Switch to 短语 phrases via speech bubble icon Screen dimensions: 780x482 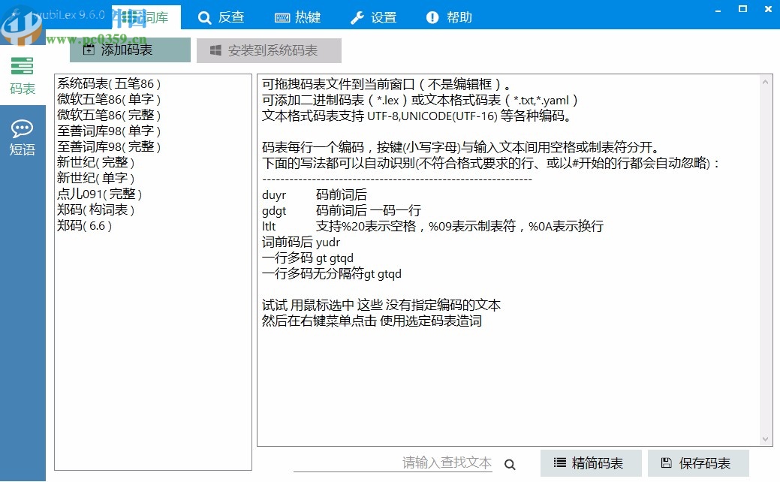[x=22, y=128]
